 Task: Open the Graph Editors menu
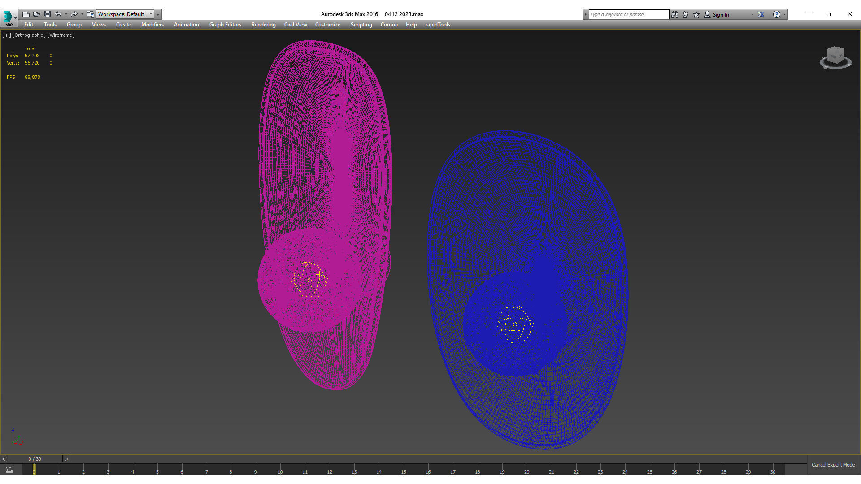point(225,25)
